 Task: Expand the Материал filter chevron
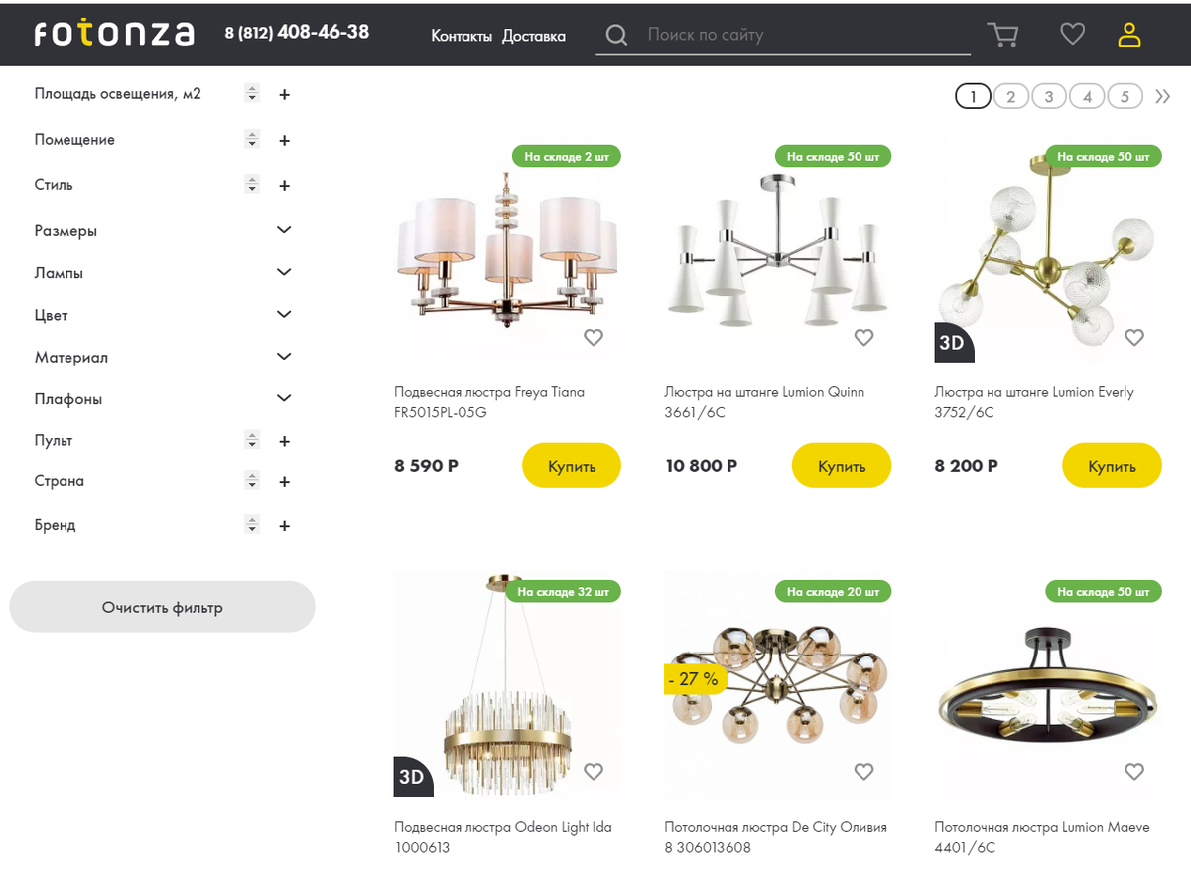click(x=284, y=356)
